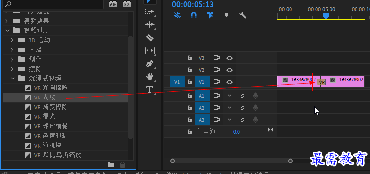Select the Pen tool

pos(150,63)
